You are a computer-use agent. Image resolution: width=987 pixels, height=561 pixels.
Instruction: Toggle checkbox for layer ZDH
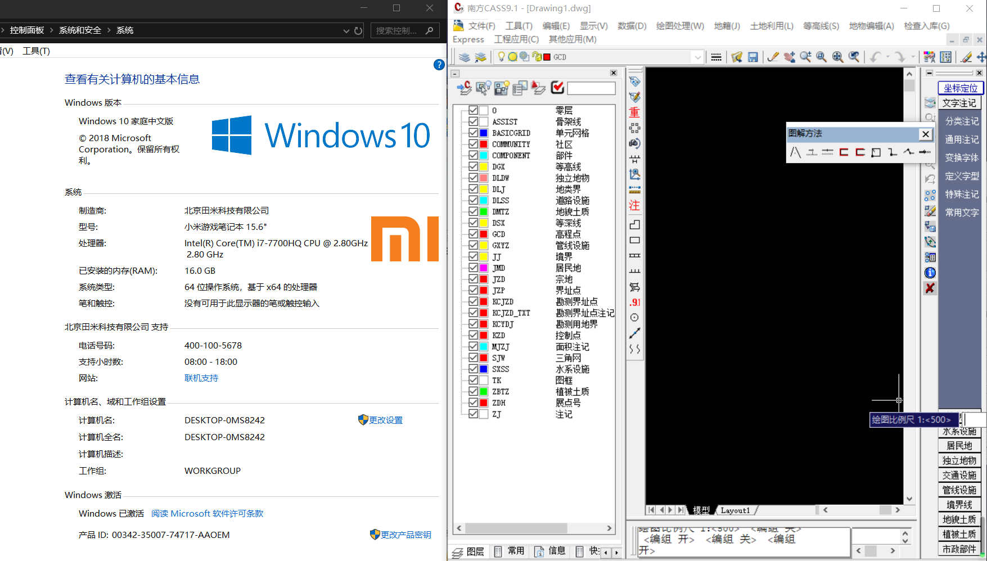click(x=473, y=402)
